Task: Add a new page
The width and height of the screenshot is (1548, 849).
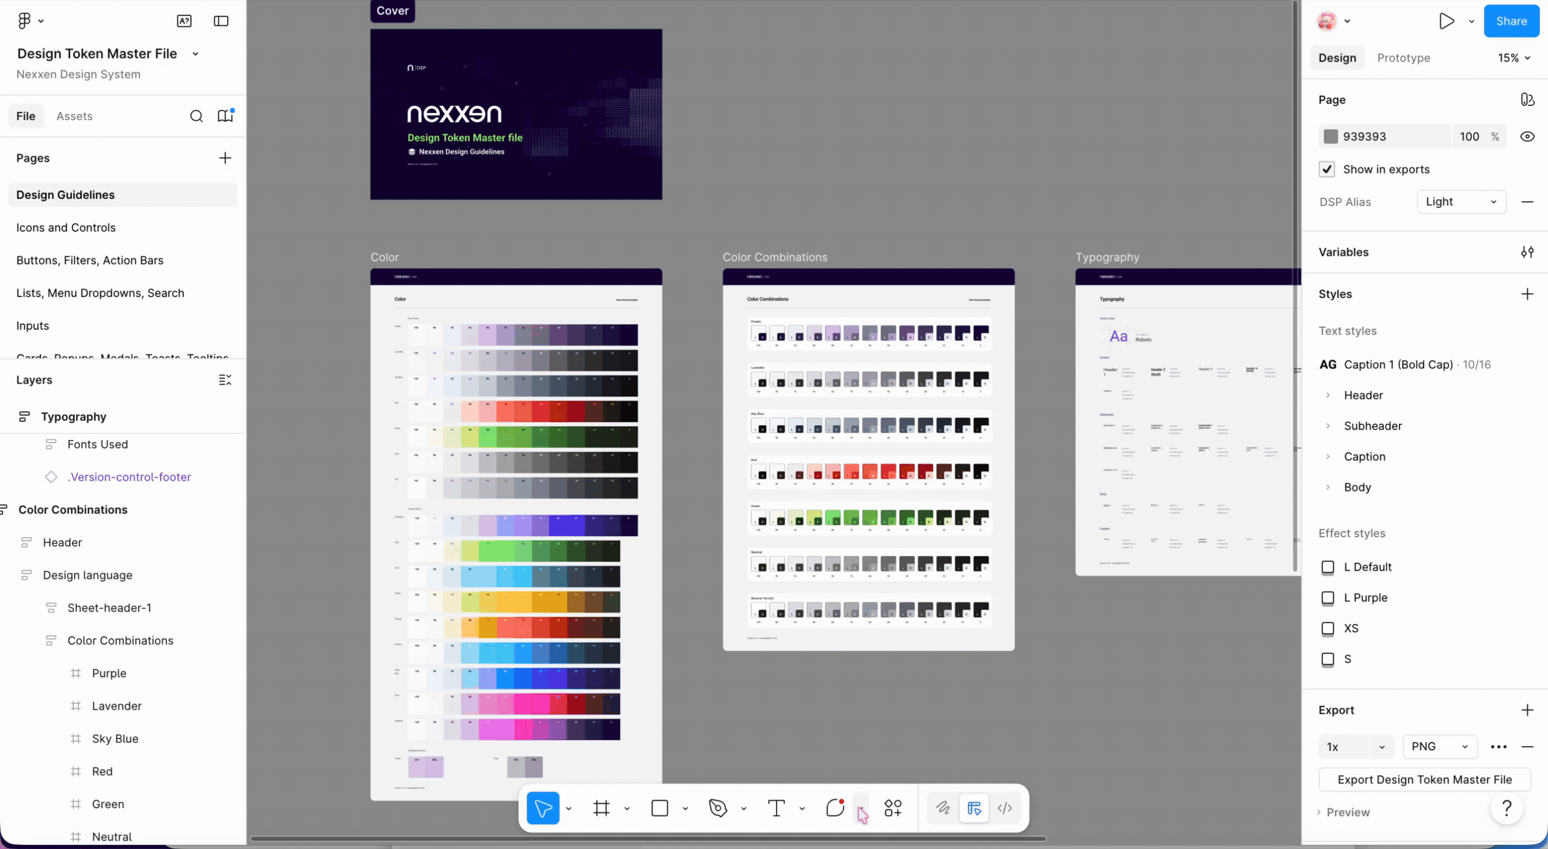Action: (225, 158)
